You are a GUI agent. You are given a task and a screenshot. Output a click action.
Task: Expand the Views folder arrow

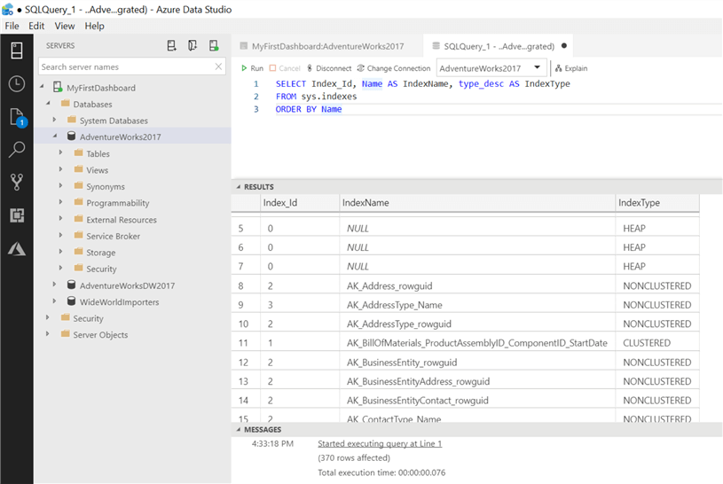click(61, 169)
